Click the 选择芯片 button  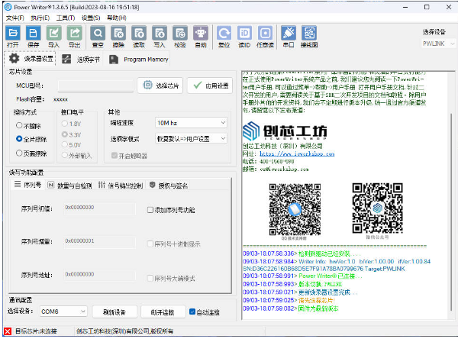(160, 86)
